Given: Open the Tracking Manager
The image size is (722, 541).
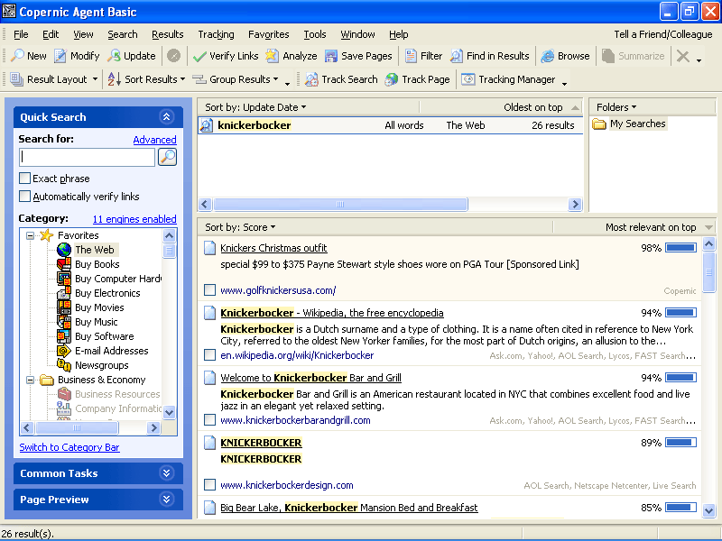Looking at the screenshot, I should pos(508,79).
